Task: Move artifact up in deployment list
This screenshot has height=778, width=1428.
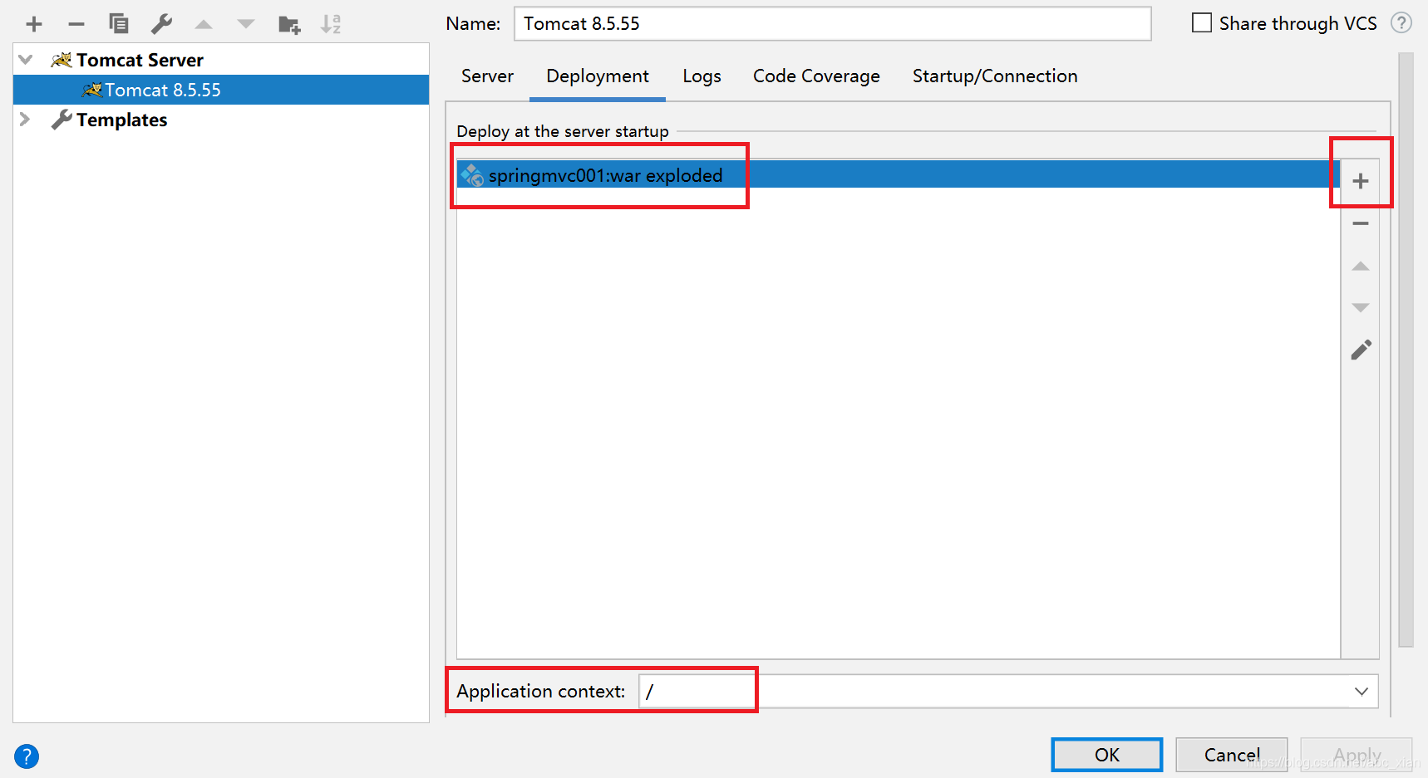Action: 1361,266
